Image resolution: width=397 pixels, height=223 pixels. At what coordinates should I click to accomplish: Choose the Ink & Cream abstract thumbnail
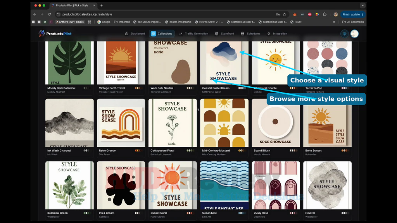[x=121, y=185]
